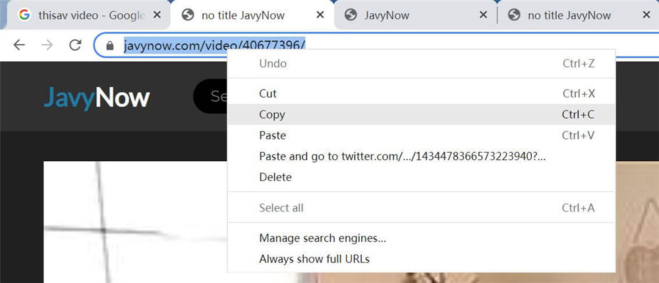Click the JavyNow site logo
The image size is (659, 283).
click(x=97, y=97)
